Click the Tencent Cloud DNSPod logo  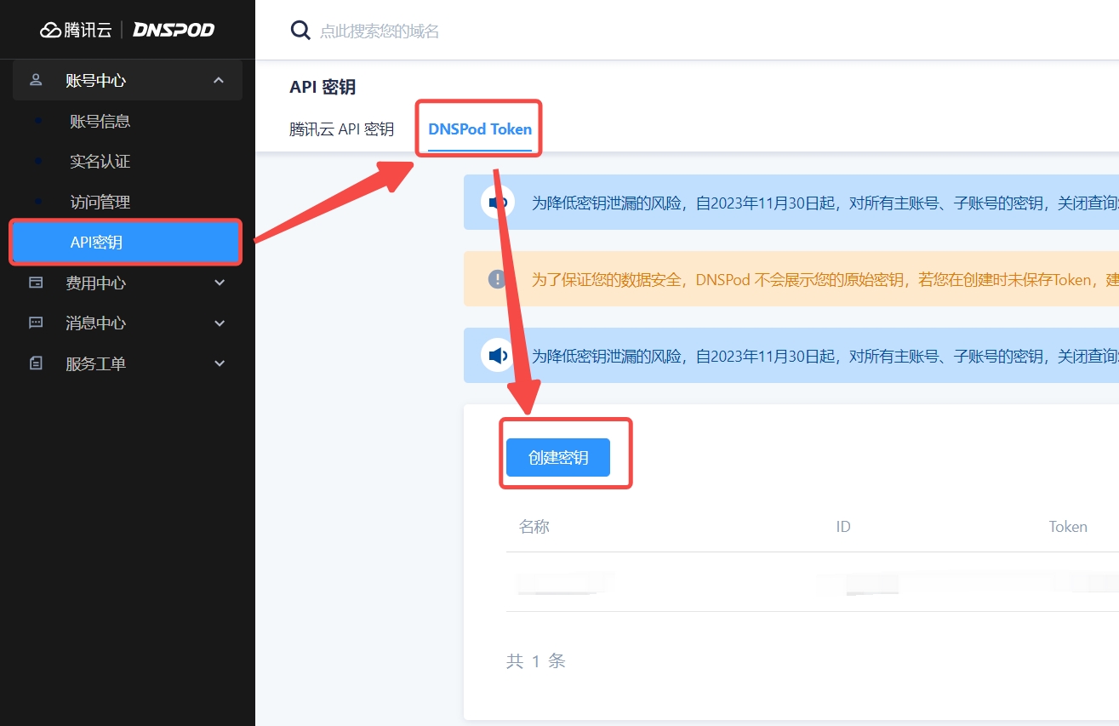(x=127, y=30)
